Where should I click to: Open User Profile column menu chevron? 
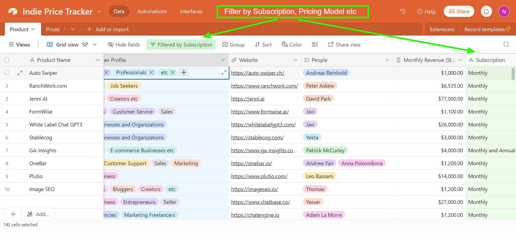pos(223,60)
